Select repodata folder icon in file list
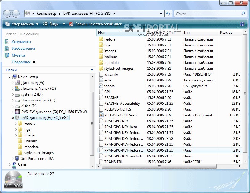This screenshot has width=250, height=193. 101,63
